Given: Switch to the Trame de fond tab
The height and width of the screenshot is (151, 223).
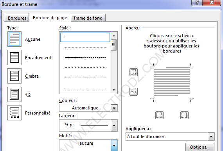Looking at the screenshot, I should click(x=88, y=18).
